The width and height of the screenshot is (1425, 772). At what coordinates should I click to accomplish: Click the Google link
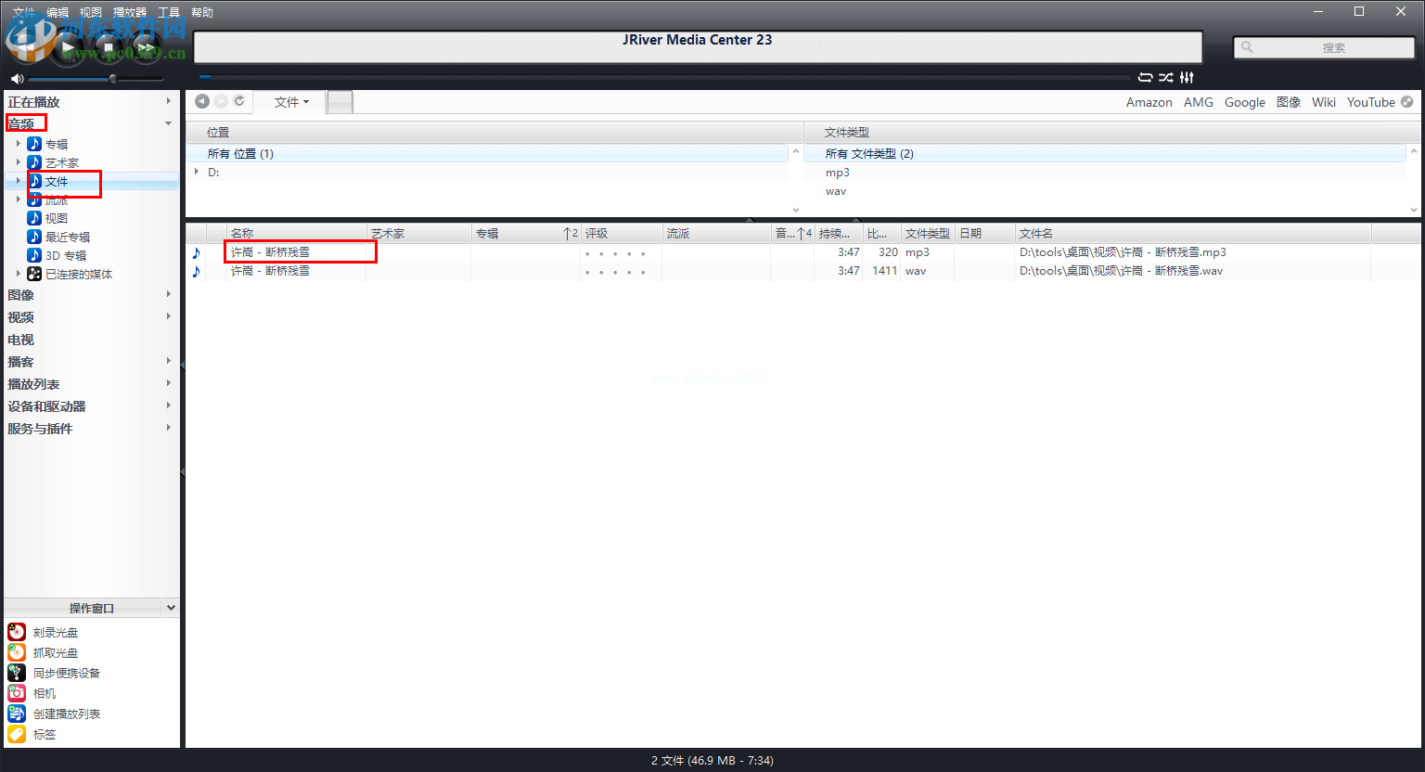pyautogui.click(x=1245, y=102)
